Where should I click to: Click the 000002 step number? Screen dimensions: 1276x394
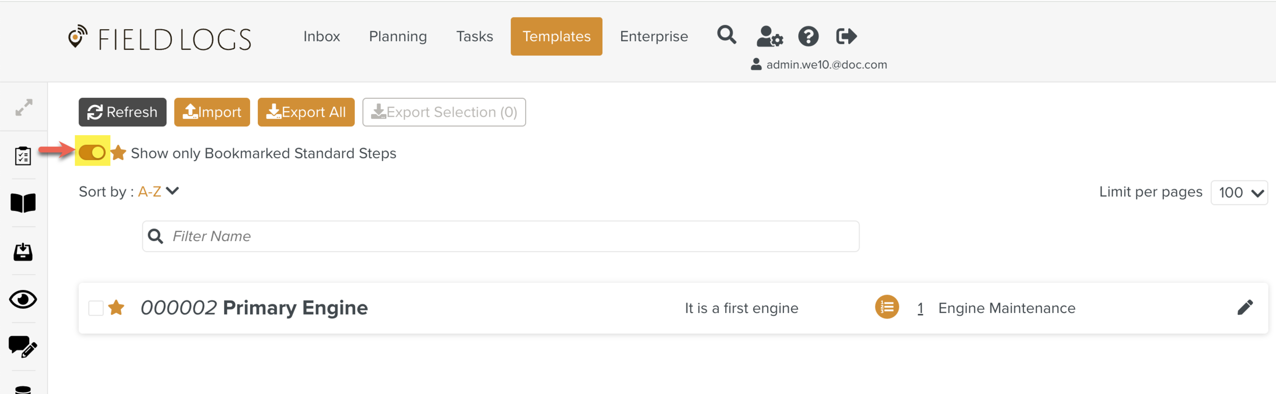[179, 308]
